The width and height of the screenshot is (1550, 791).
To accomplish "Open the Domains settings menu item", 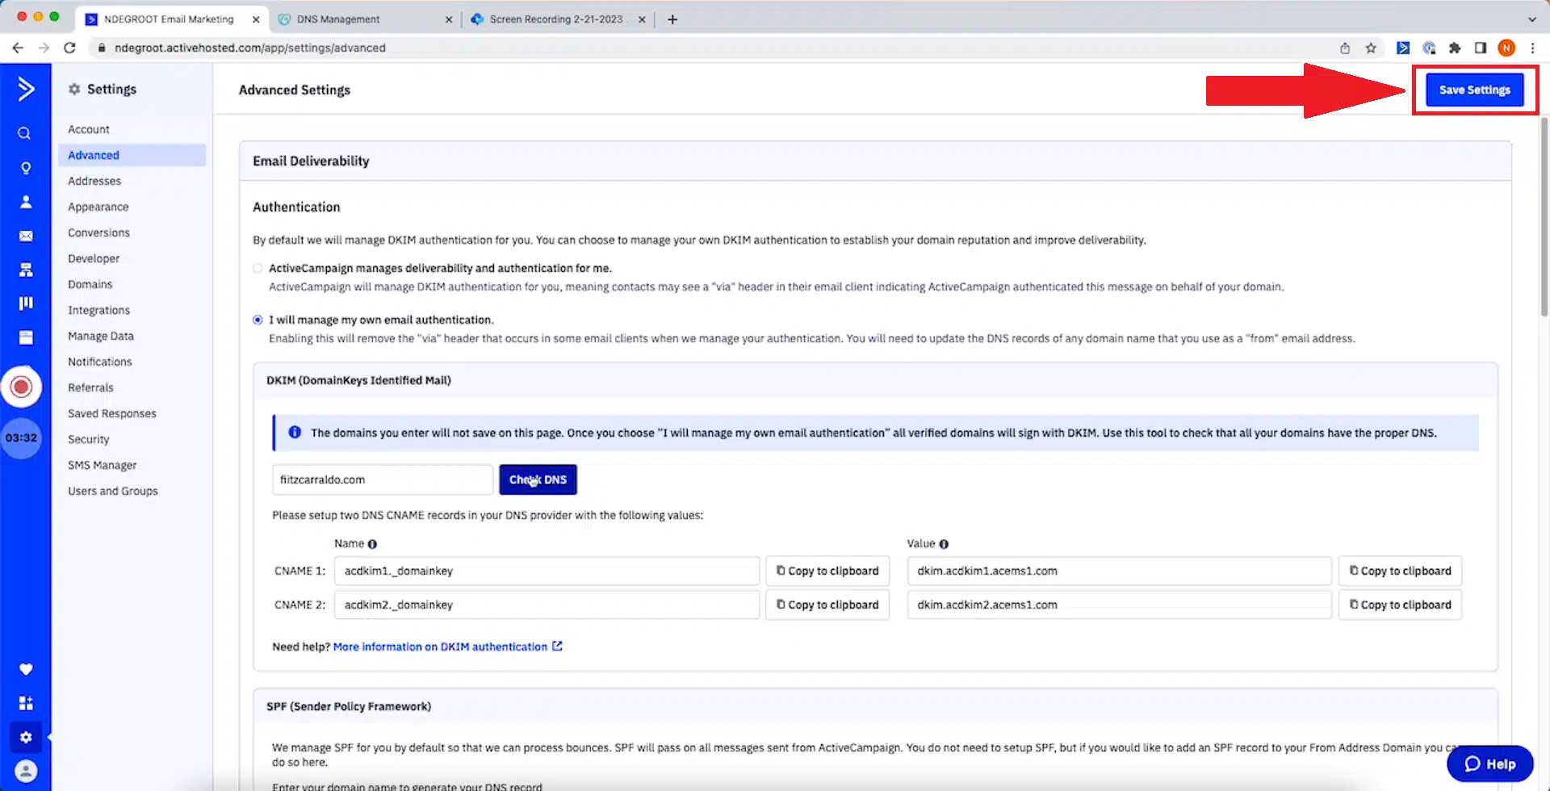I will click(90, 284).
